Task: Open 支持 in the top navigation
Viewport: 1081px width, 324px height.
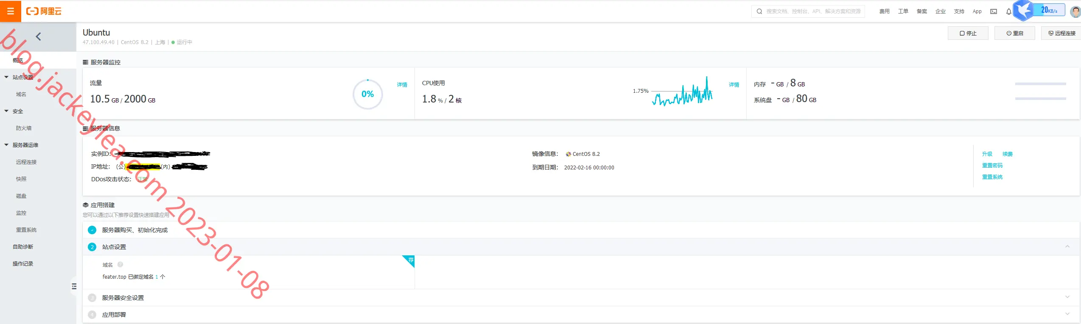Action: pos(959,11)
